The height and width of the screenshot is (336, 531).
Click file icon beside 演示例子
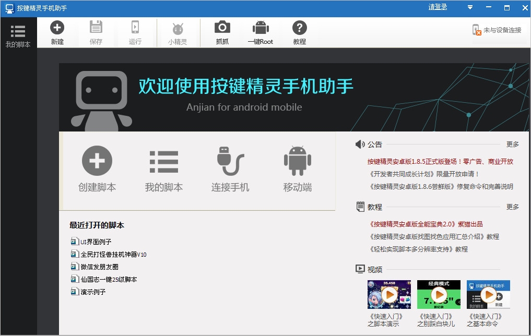coord(75,291)
